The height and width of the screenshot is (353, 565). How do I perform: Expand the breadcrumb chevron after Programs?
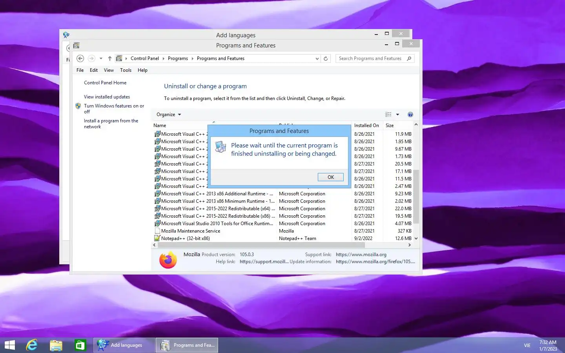[x=193, y=58]
